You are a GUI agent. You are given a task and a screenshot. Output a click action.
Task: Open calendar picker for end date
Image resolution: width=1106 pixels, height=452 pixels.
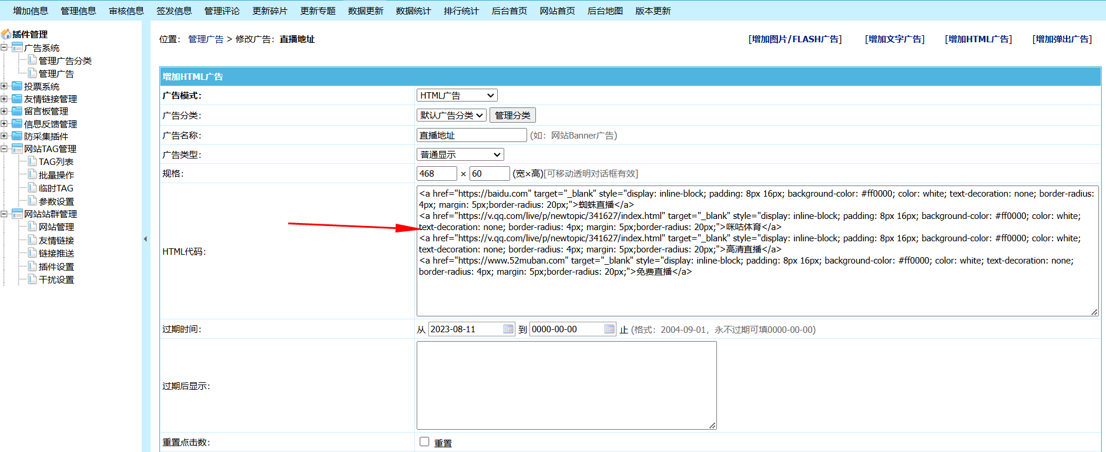pos(609,329)
